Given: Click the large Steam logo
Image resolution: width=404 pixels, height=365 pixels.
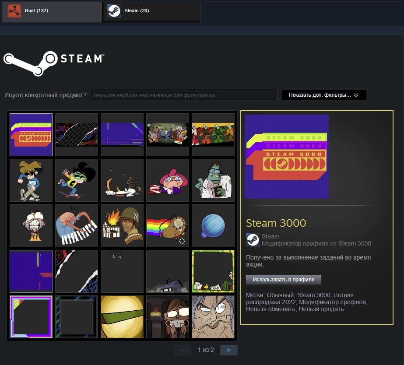Looking at the screenshot, I should coord(54,63).
